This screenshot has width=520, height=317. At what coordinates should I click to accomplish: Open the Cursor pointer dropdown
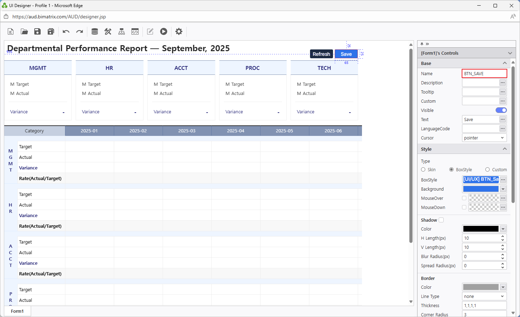point(484,138)
